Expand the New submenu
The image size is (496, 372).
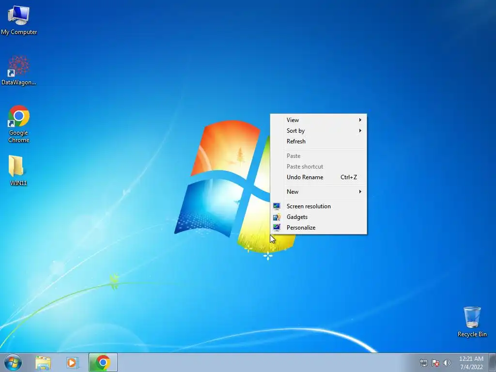pyautogui.click(x=319, y=192)
